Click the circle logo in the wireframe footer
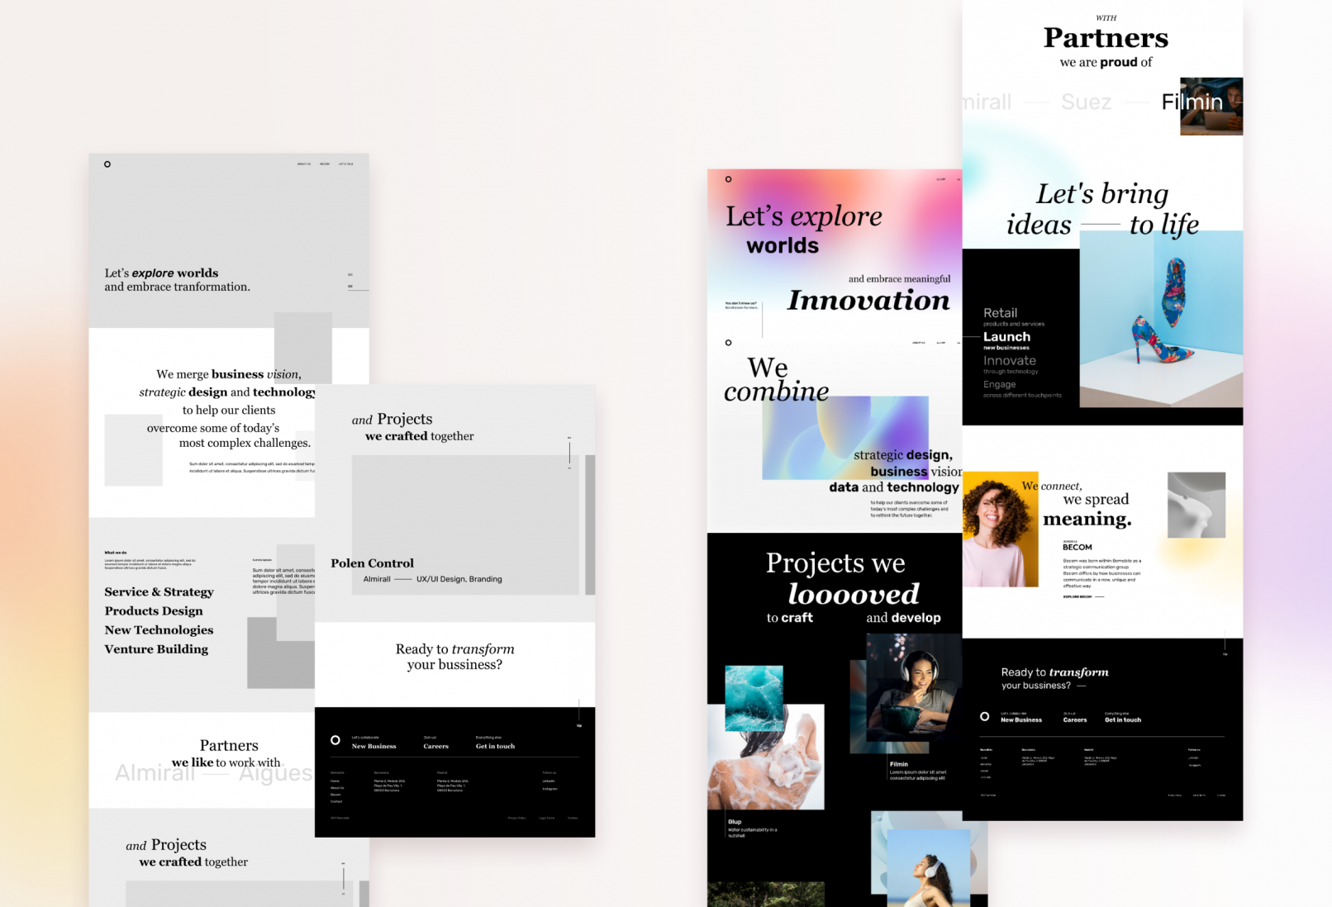The height and width of the screenshot is (907, 1332). [x=335, y=740]
